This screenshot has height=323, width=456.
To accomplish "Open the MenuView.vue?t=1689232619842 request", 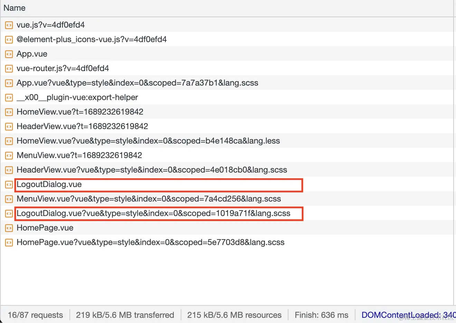I will point(79,155).
